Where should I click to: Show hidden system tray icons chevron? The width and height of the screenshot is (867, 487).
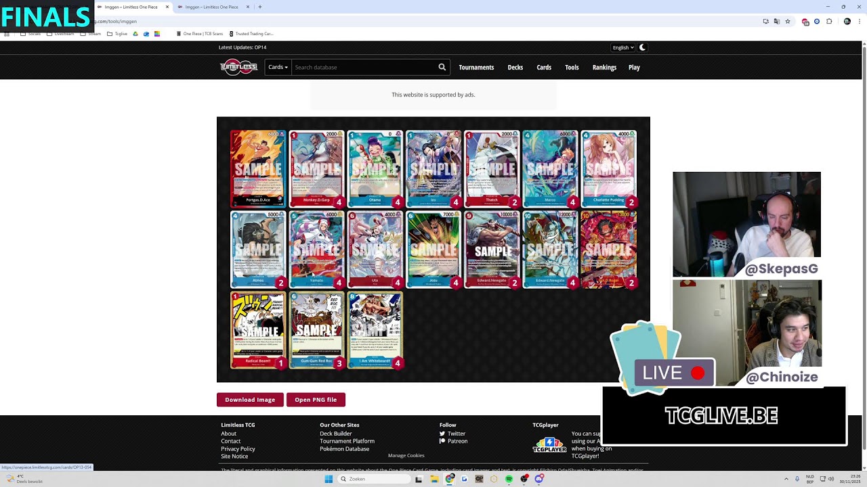(x=786, y=479)
